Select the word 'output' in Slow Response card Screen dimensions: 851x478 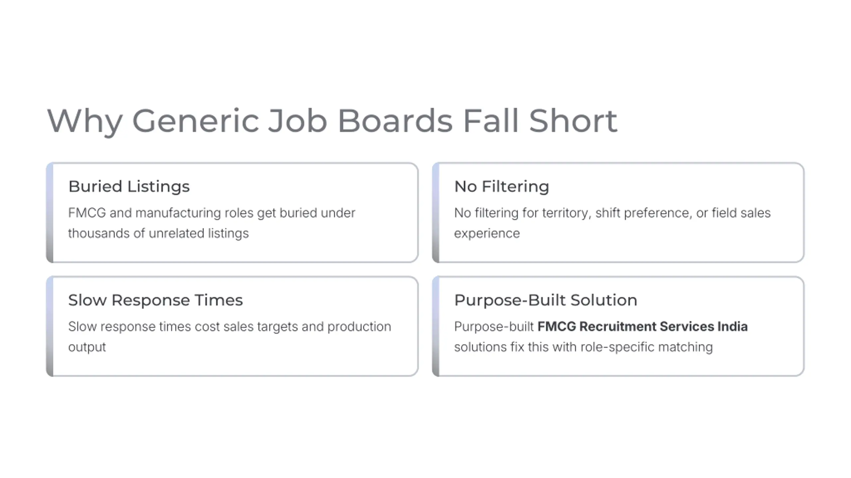point(87,348)
